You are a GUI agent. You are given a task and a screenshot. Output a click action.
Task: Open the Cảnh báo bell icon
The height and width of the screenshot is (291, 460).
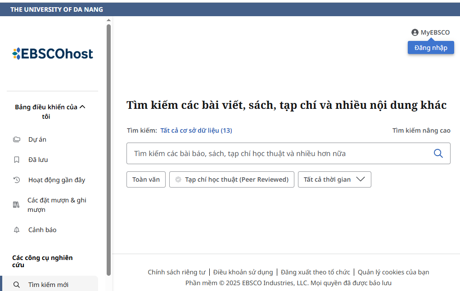tap(16, 230)
